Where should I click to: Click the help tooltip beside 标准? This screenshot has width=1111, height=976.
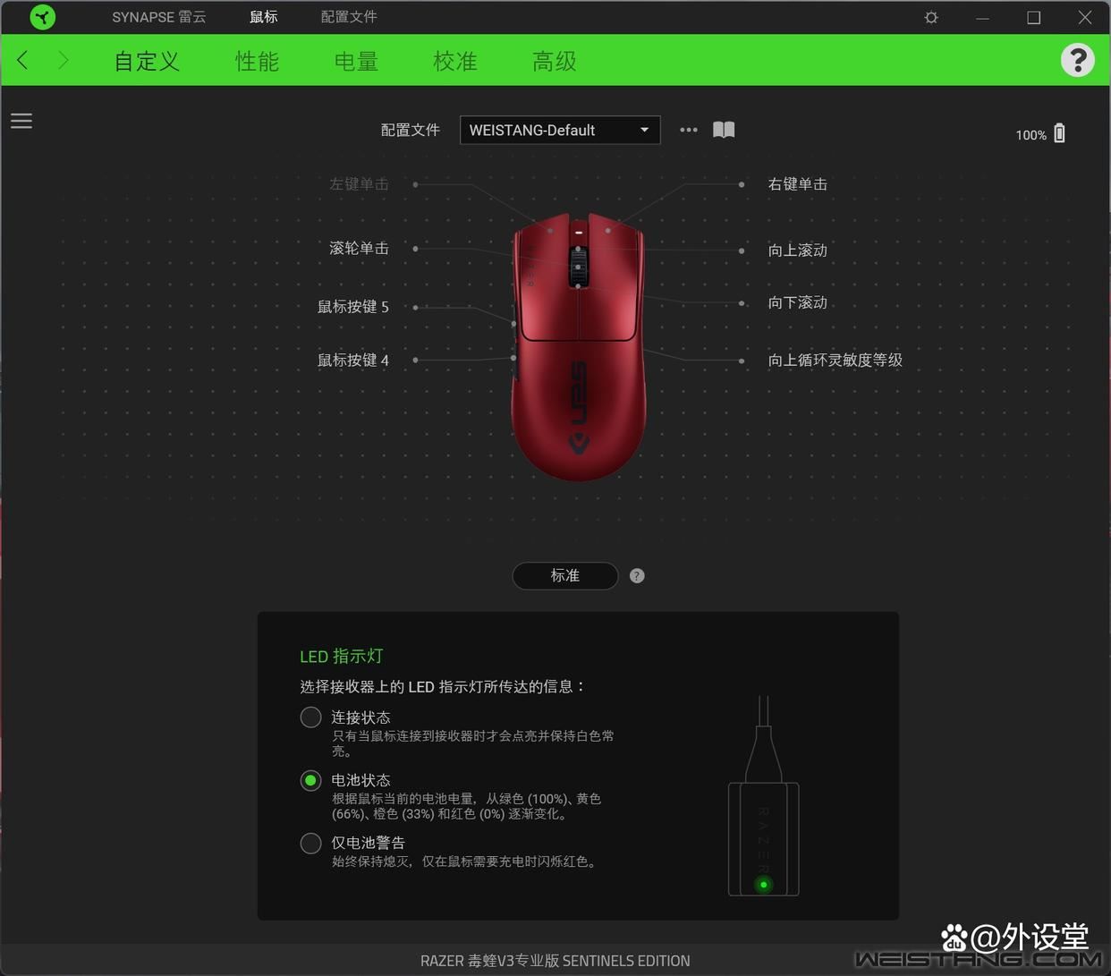click(x=637, y=575)
